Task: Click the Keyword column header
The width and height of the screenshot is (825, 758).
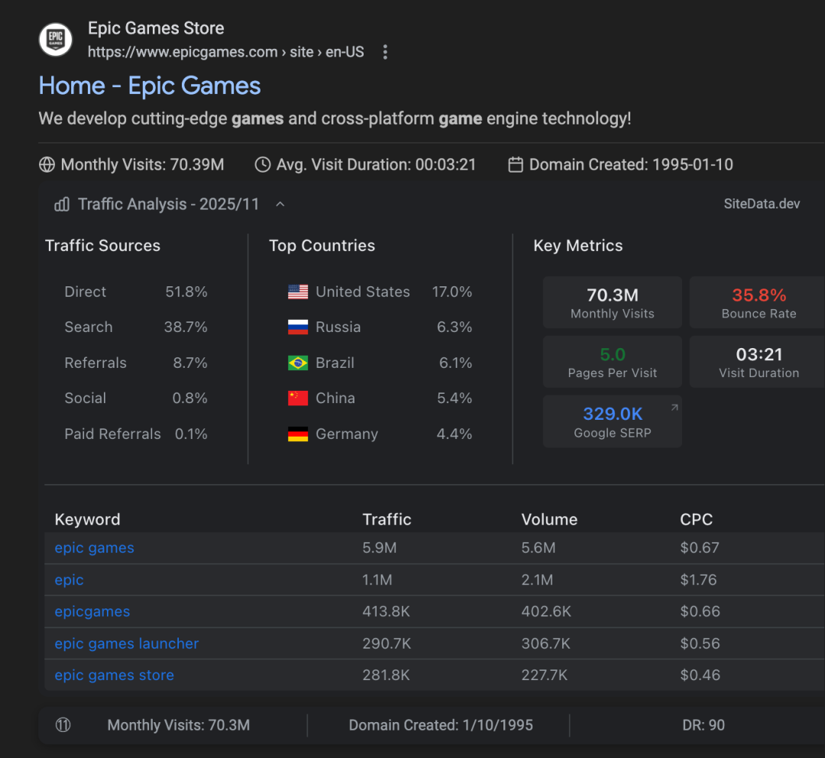Action: (87, 519)
